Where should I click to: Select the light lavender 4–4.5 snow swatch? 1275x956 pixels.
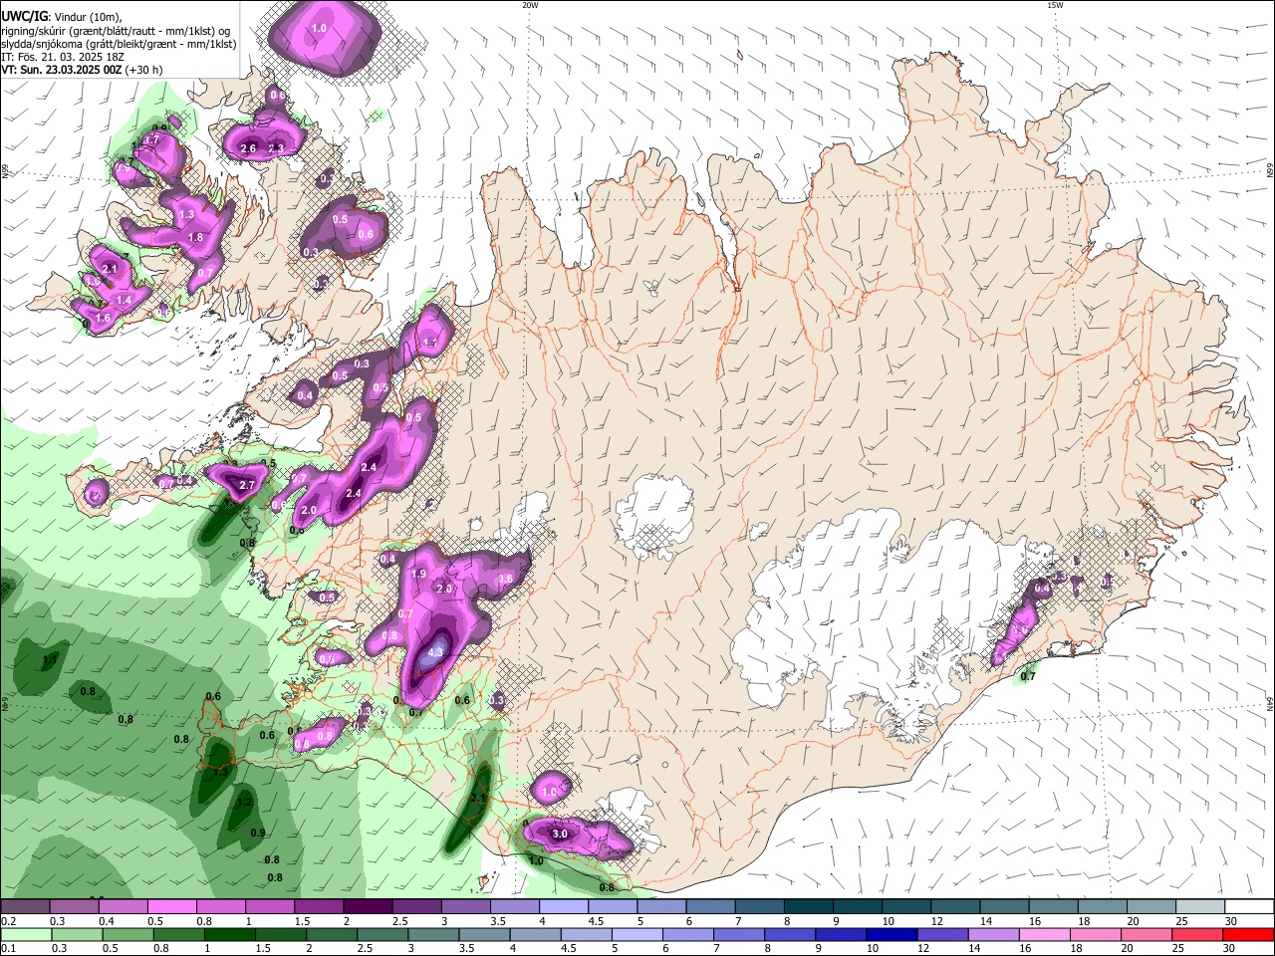[x=564, y=906]
